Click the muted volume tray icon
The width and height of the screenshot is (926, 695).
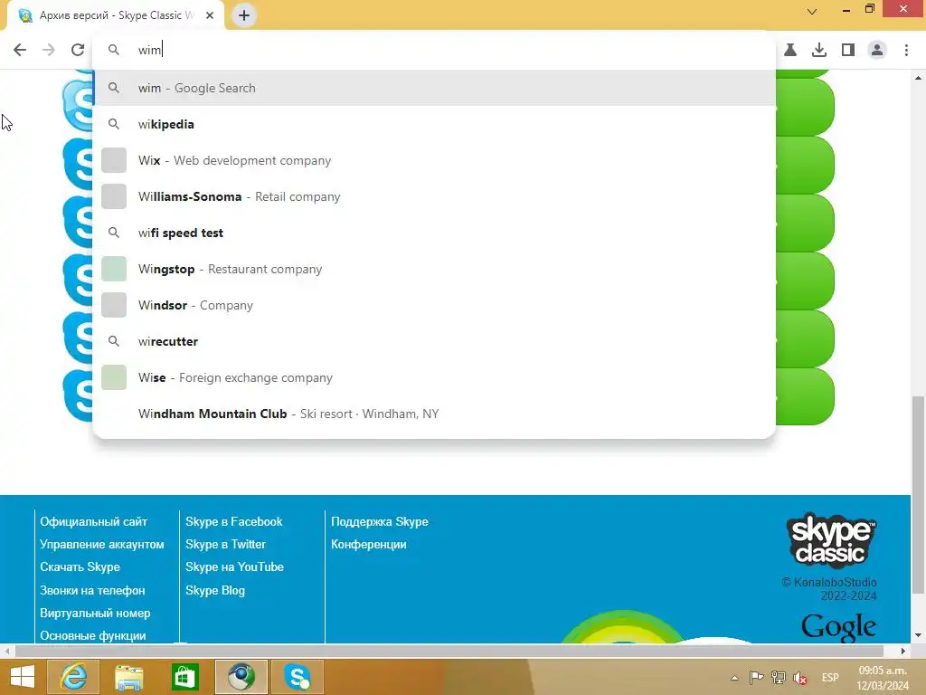pyautogui.click(x=800, y=678)
